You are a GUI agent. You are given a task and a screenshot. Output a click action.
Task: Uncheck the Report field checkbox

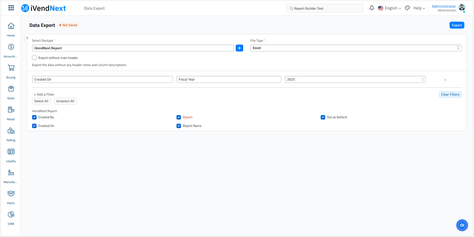(x=179, y=117)
